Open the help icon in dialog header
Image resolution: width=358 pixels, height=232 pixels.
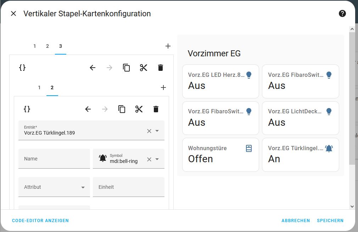click(x=342, y=13)
